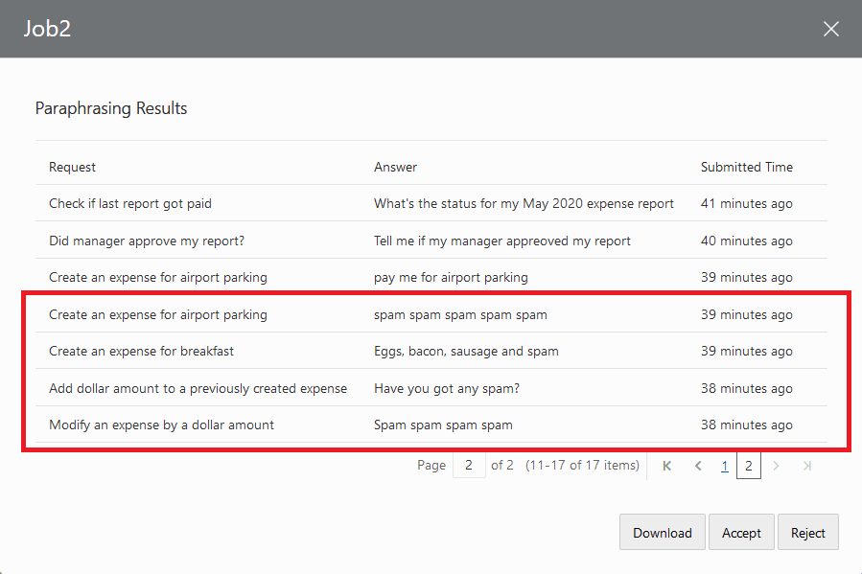The height and width of the screenshot is (574, 862).
Task: Sort results by the Request column
Action: coord(72,167)
